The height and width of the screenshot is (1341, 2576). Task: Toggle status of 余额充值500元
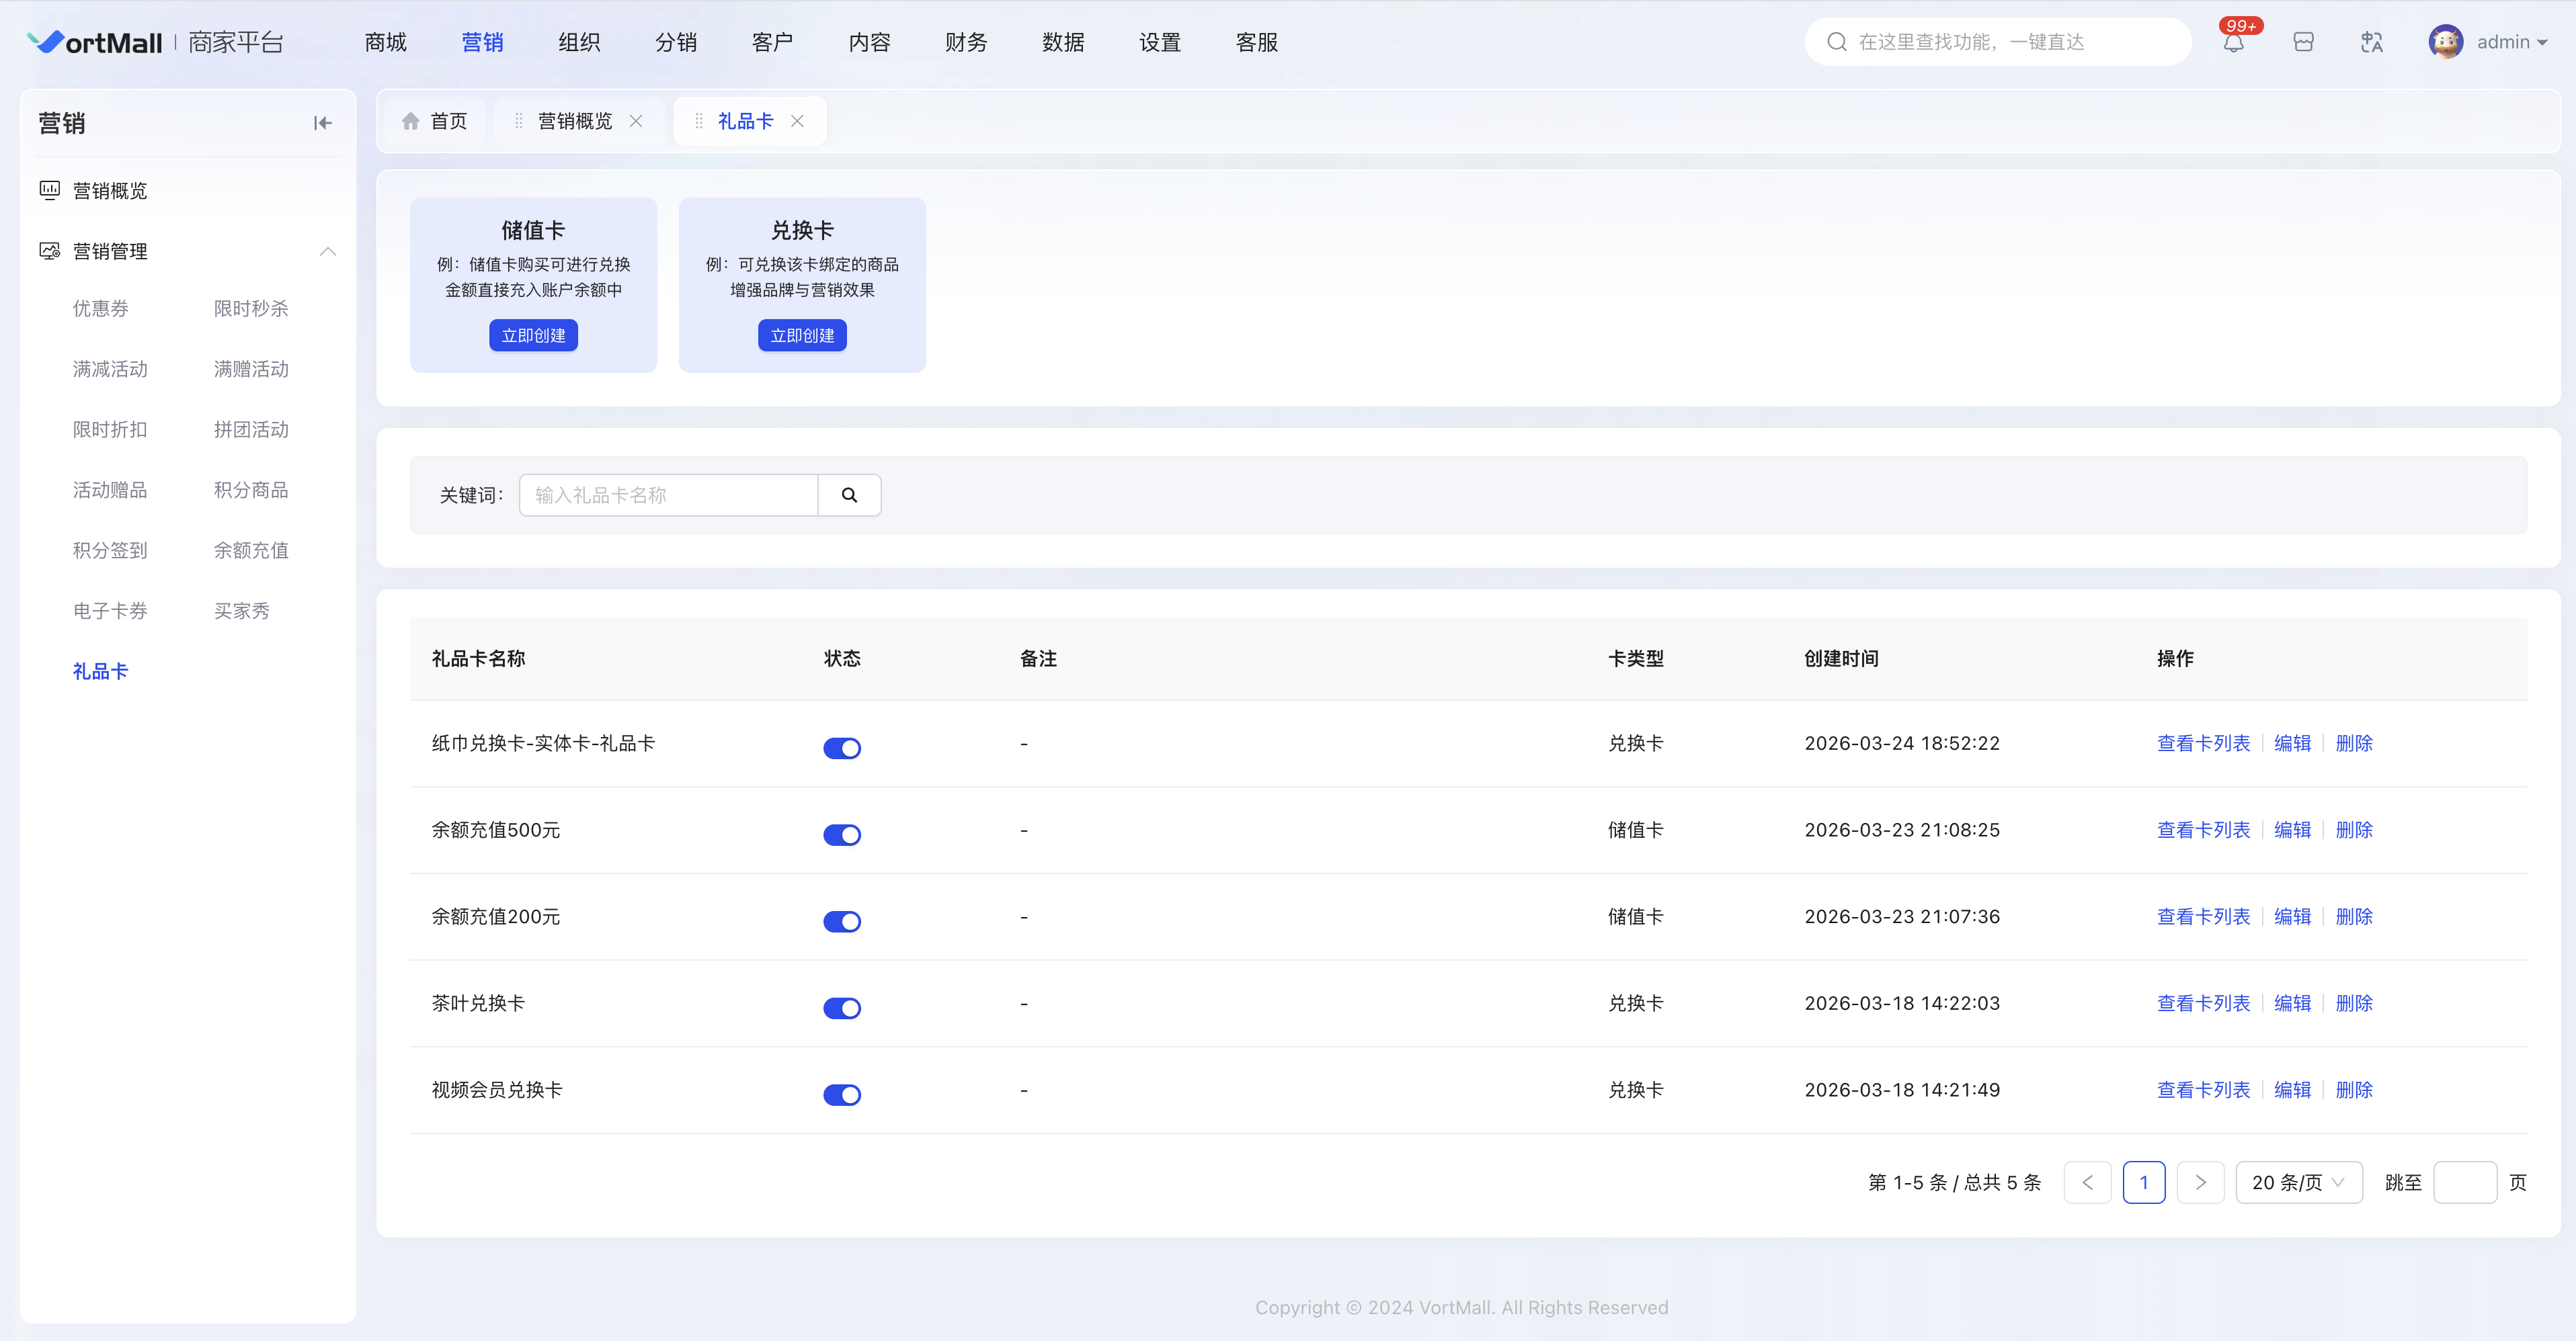[x=842, y=834]
